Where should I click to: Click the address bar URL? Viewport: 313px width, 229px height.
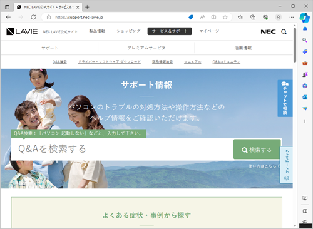pos(79,18)
